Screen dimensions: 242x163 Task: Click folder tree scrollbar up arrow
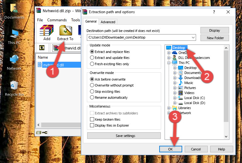click(x=226, y=48)
